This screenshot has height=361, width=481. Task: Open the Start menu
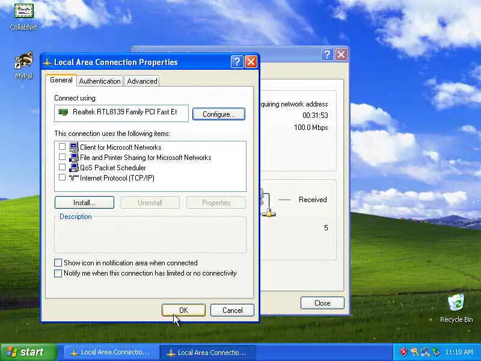(29, 352)
